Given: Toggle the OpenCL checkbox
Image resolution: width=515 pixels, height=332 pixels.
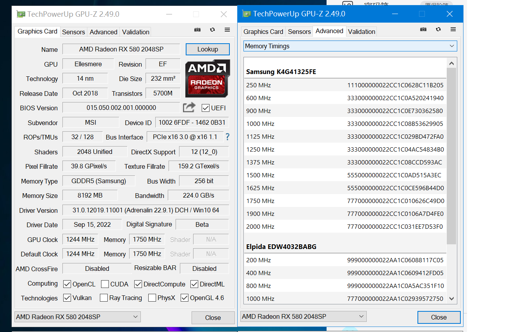Looking at the screenshot, I should click(x=67, y=284).
